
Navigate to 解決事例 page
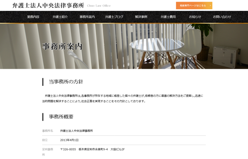click(141, 17)
